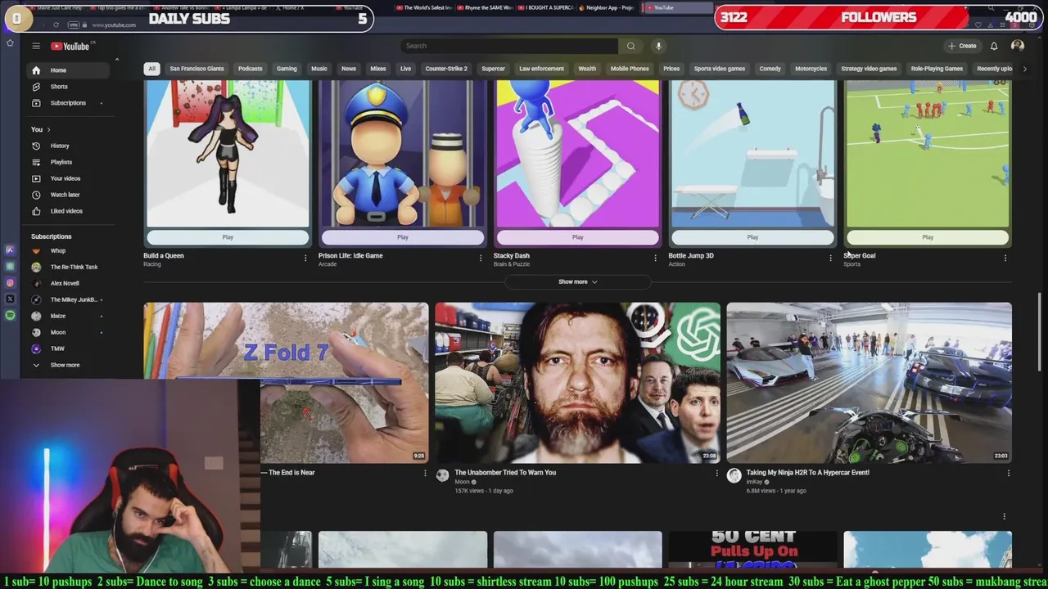Open the hypercar event video thumbnail
This screenshot has height=589, width=1048.
point(869,383)
